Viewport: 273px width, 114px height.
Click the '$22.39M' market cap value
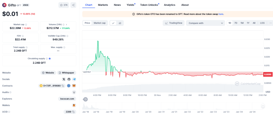click(15, 28)
